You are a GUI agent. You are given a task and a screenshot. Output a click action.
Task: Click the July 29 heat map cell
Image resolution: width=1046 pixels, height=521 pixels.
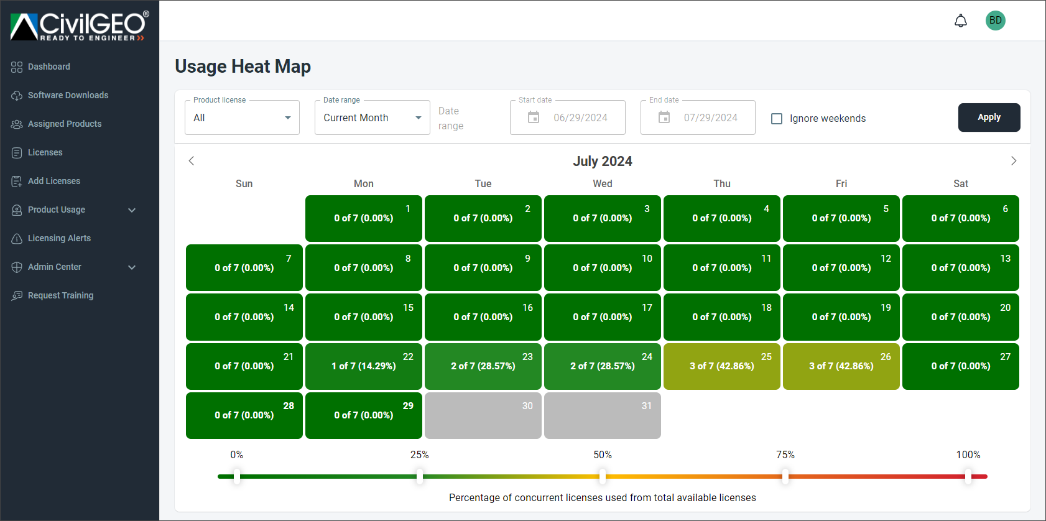tap(364, 415)
